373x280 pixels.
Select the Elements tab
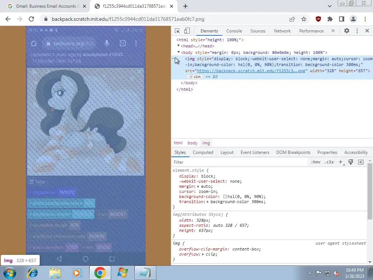click(209, 31)
